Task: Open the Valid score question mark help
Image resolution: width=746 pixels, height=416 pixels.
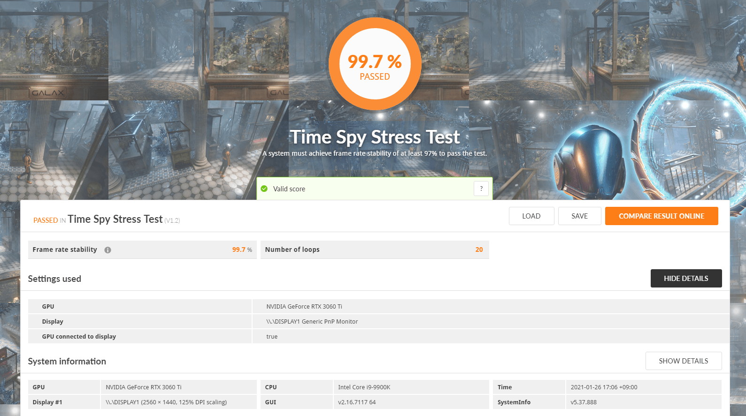Action: click(x=481, y=189)
